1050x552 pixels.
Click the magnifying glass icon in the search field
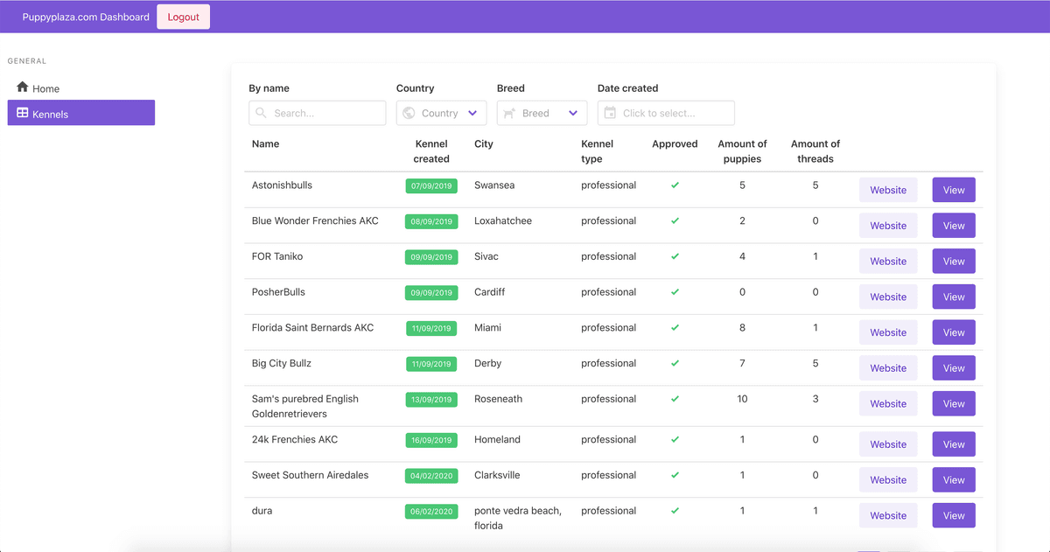[x=261, y=113]
